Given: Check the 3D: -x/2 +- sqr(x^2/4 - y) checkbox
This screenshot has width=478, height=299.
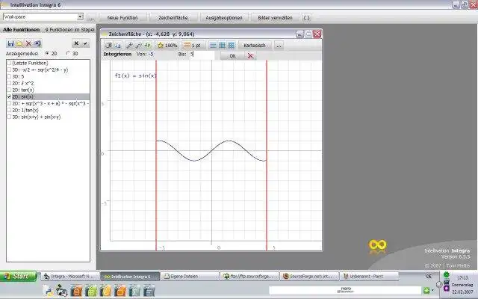Looking at the screenshot, I should click(x=9, y=70).
